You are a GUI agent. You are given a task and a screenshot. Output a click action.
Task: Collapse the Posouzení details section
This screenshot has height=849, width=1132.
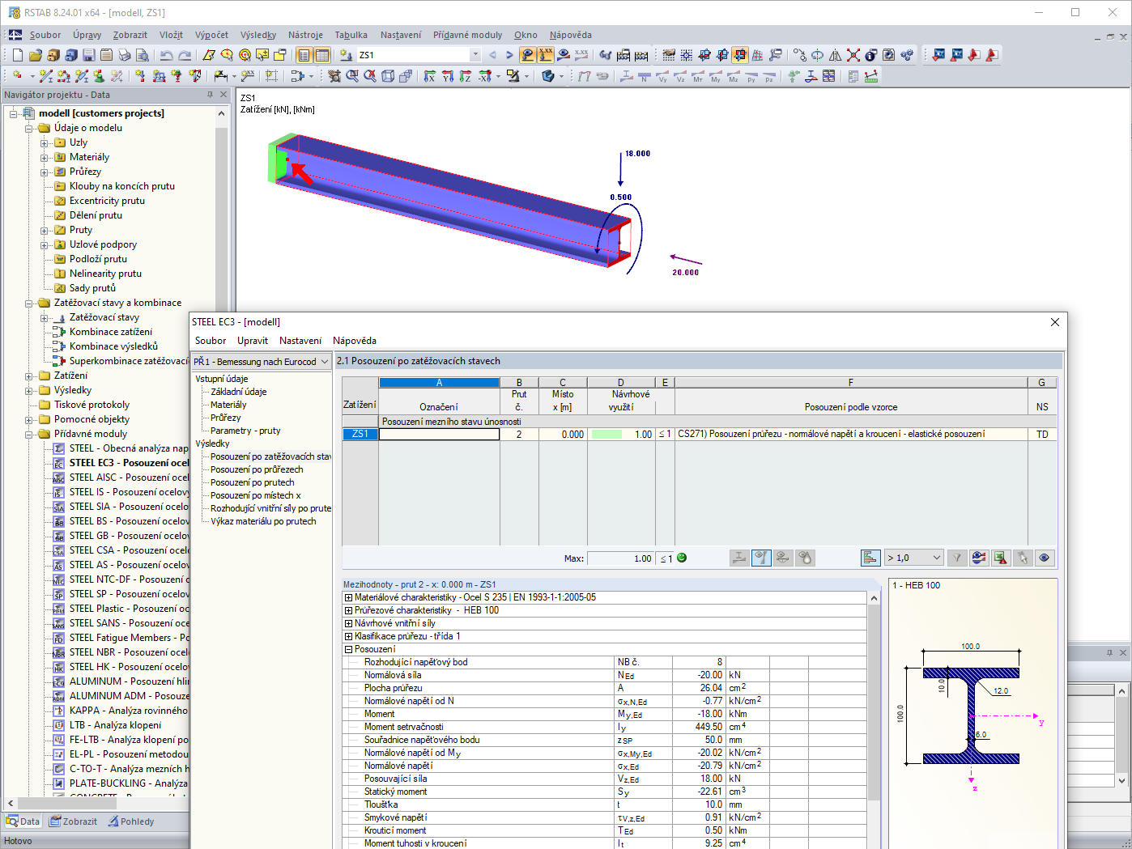(348, 649)
